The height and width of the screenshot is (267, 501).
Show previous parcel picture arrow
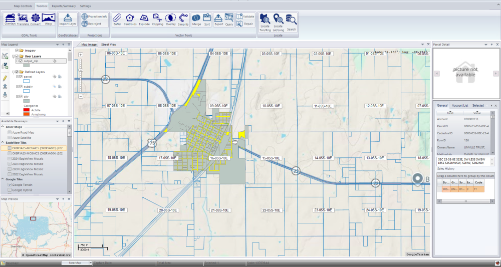pyautogui.click(x=437, y=74)
